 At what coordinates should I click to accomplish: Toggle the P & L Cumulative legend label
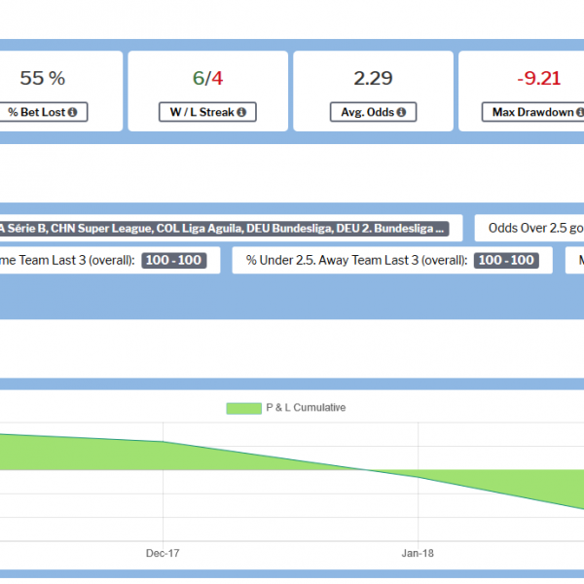pyautogui.click(x=306, y=408)
